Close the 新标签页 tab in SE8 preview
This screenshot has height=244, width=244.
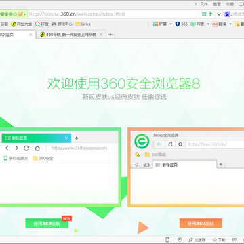(x=66, y=138)
